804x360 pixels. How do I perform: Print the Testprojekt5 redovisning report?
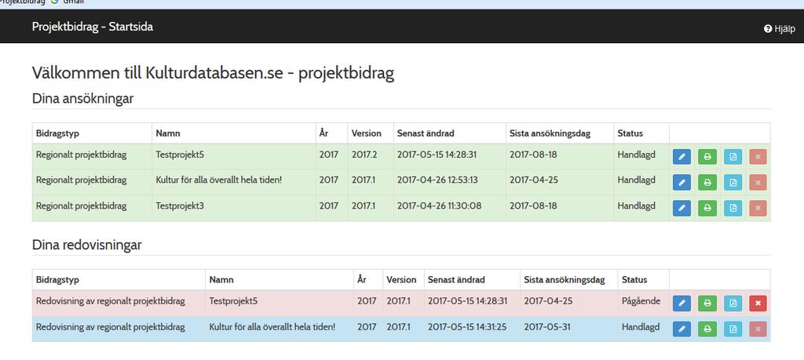pos(707,304)
